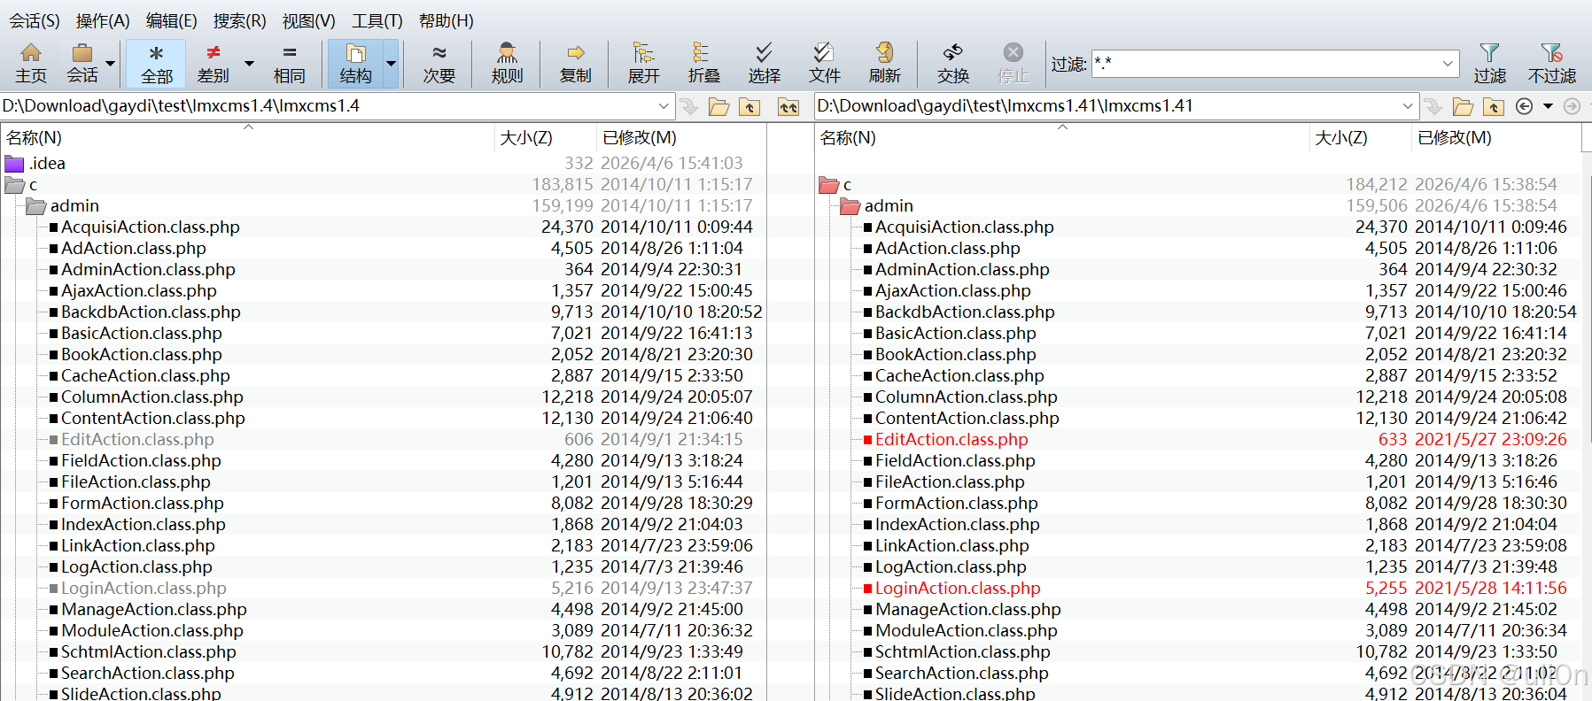Click the 折叠 collapse-all icon
This screenshot has width=1592, height=701.
(x=703, y=64)
